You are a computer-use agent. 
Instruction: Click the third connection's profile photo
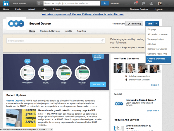(143, 68)
